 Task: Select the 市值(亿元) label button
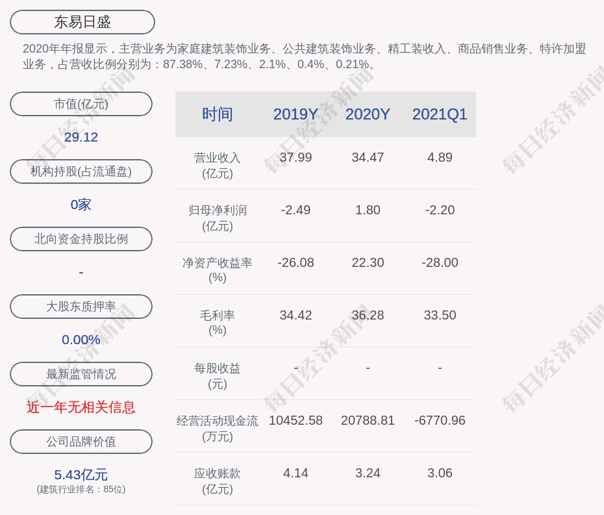(81, 104)
